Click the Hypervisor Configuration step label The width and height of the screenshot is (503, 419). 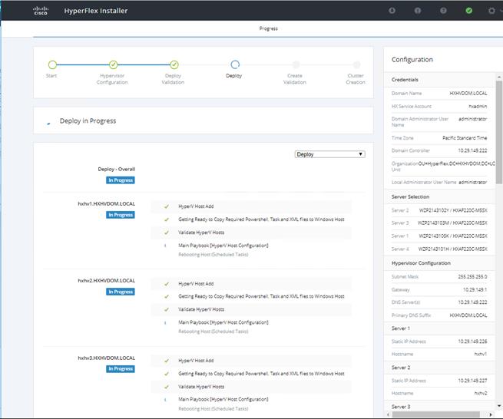[x=112, y=79]
